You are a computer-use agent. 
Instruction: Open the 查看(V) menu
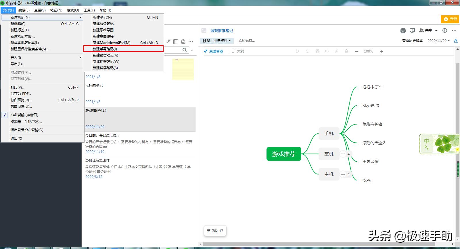coord(40,10)
